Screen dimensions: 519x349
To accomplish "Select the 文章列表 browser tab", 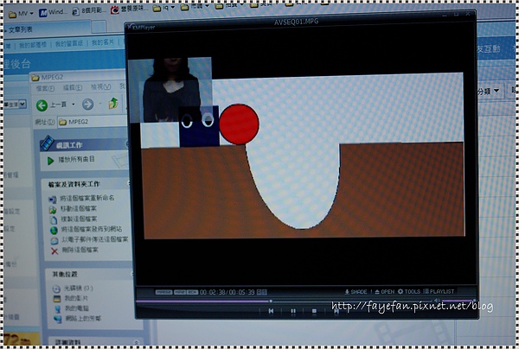I will coord(47,29).
